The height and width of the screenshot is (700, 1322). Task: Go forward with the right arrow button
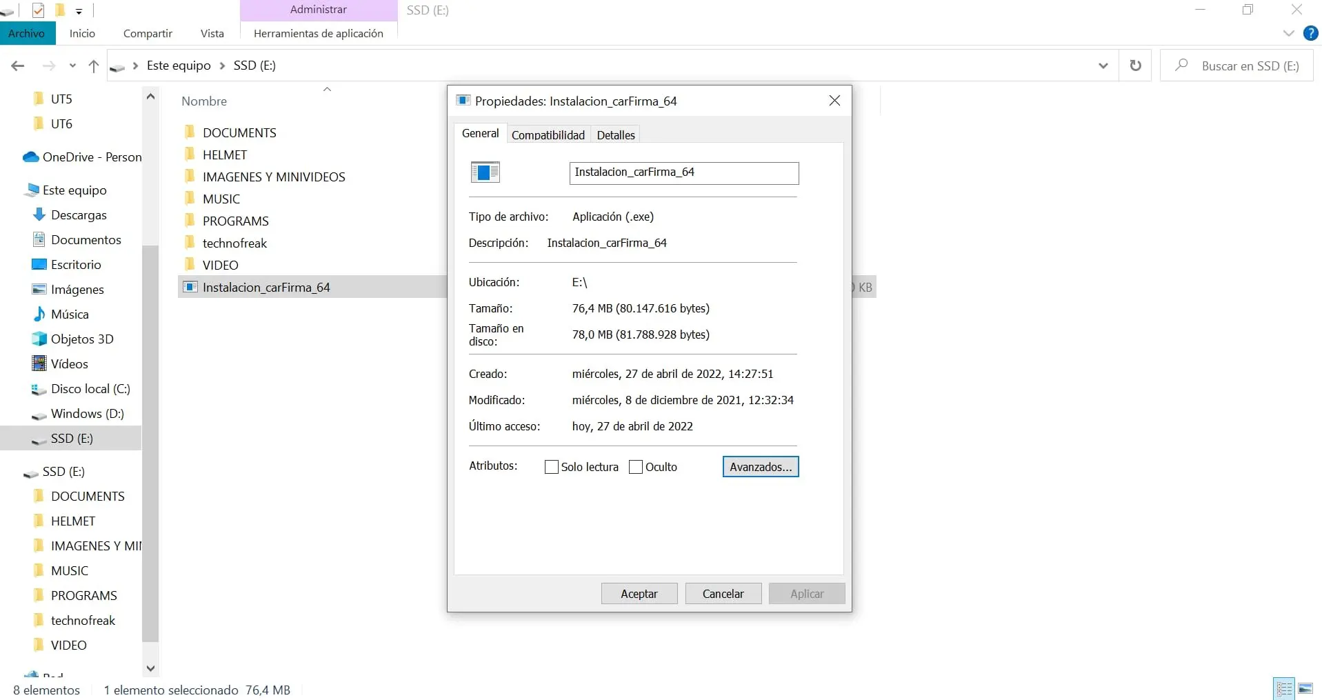coord(49,66)
